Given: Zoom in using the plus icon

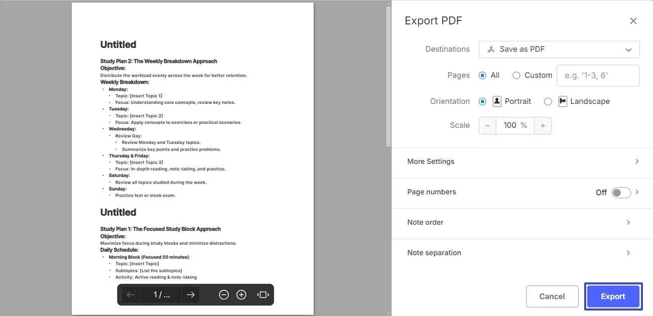Looking at the screenshot, I should click(241, 294).
